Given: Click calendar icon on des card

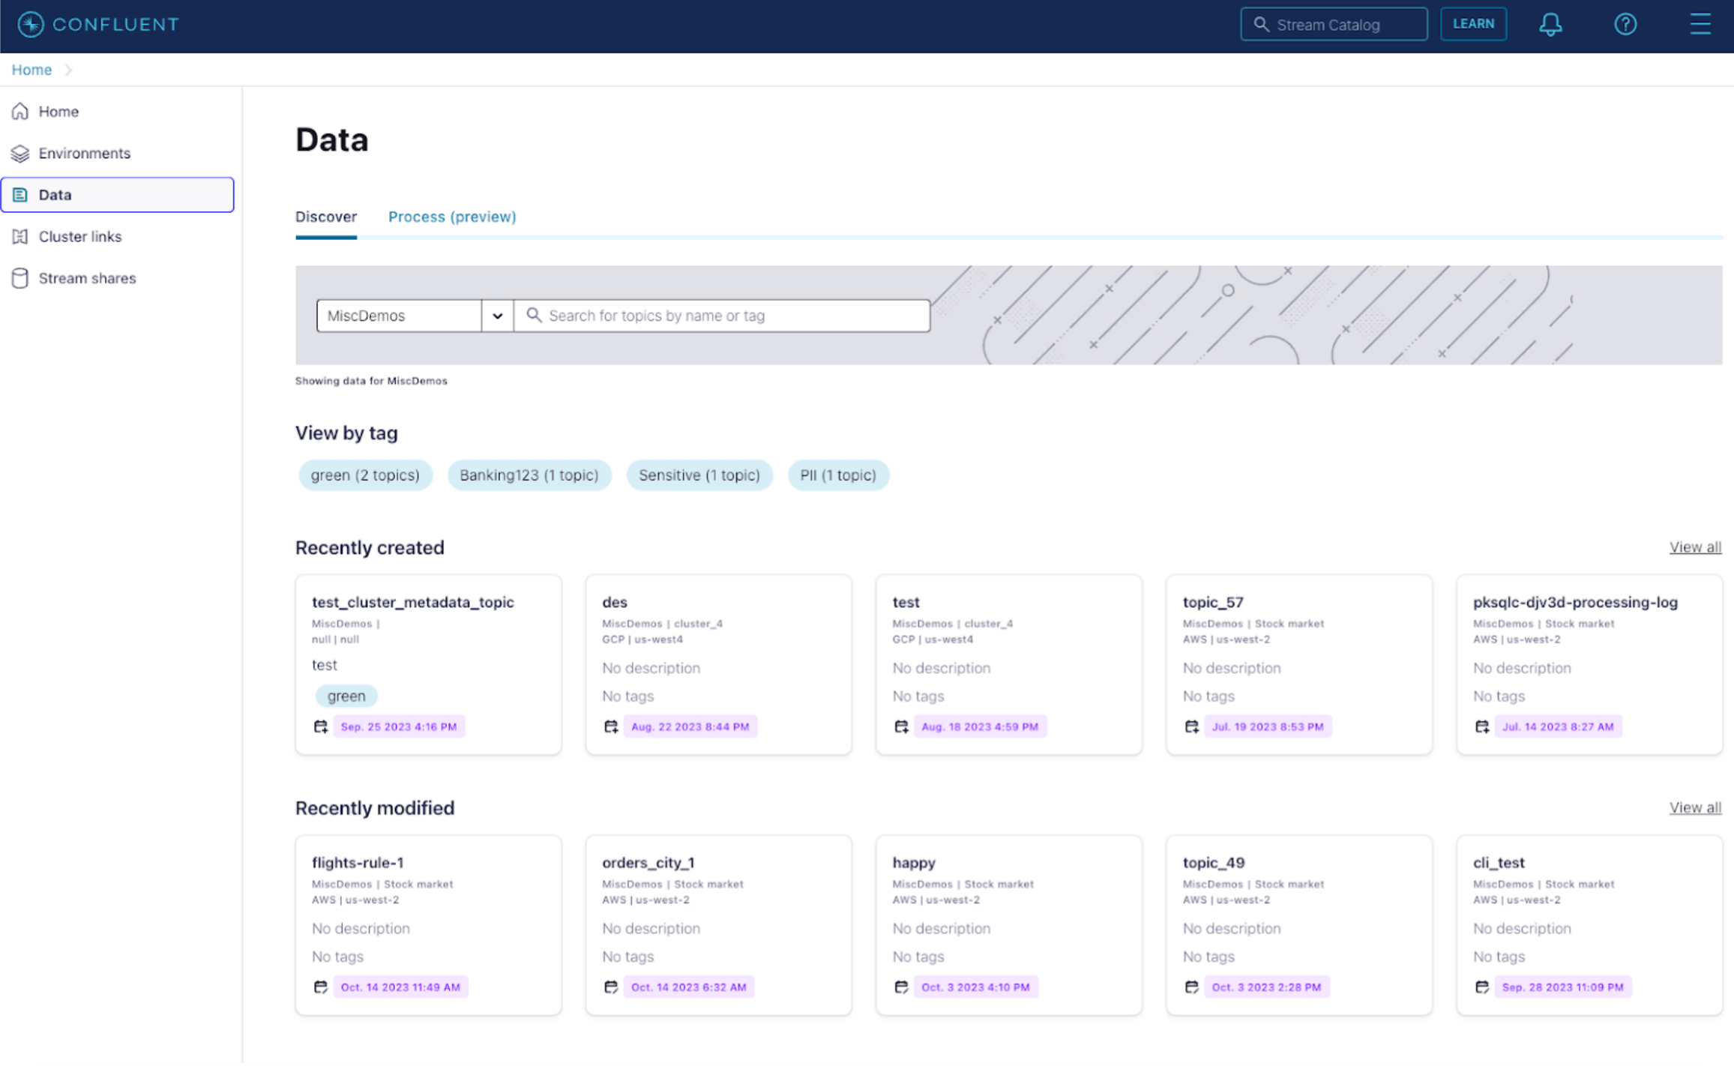Looking at the screenshot, I should (x=611, y=726).
